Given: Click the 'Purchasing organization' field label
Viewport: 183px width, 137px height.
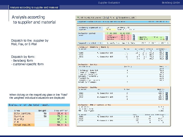Looking at the screenshot, I should pos(90,28).
